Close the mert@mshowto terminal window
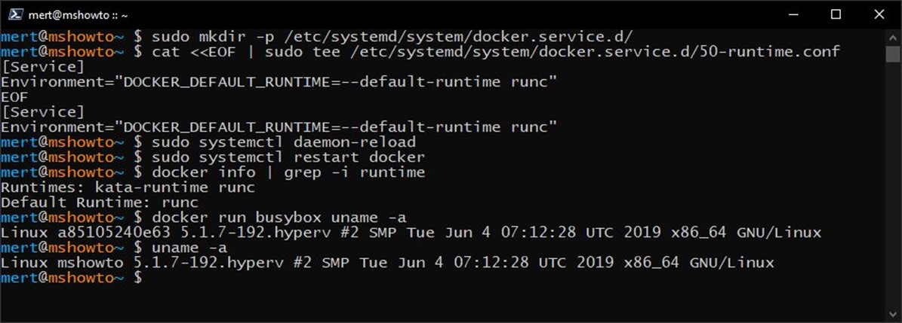This screenshot has width=902, height=323. [x=879, y=14]
